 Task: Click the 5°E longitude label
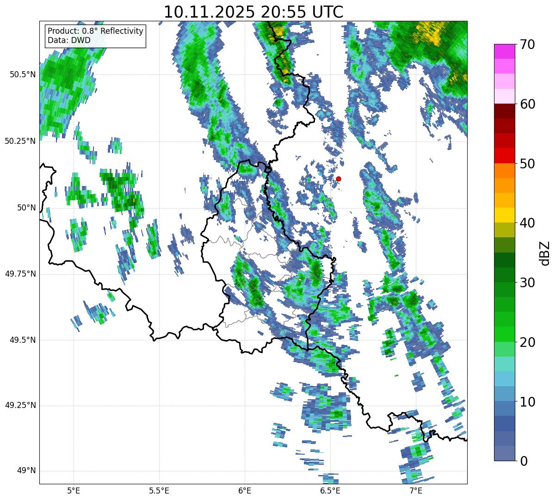point(74,491)
